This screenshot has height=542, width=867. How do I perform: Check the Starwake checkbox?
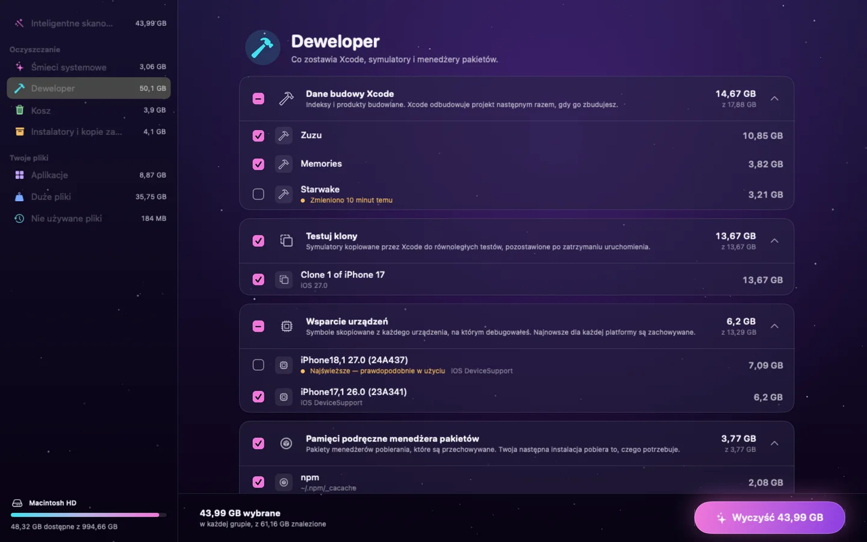[x=258, y=194]
